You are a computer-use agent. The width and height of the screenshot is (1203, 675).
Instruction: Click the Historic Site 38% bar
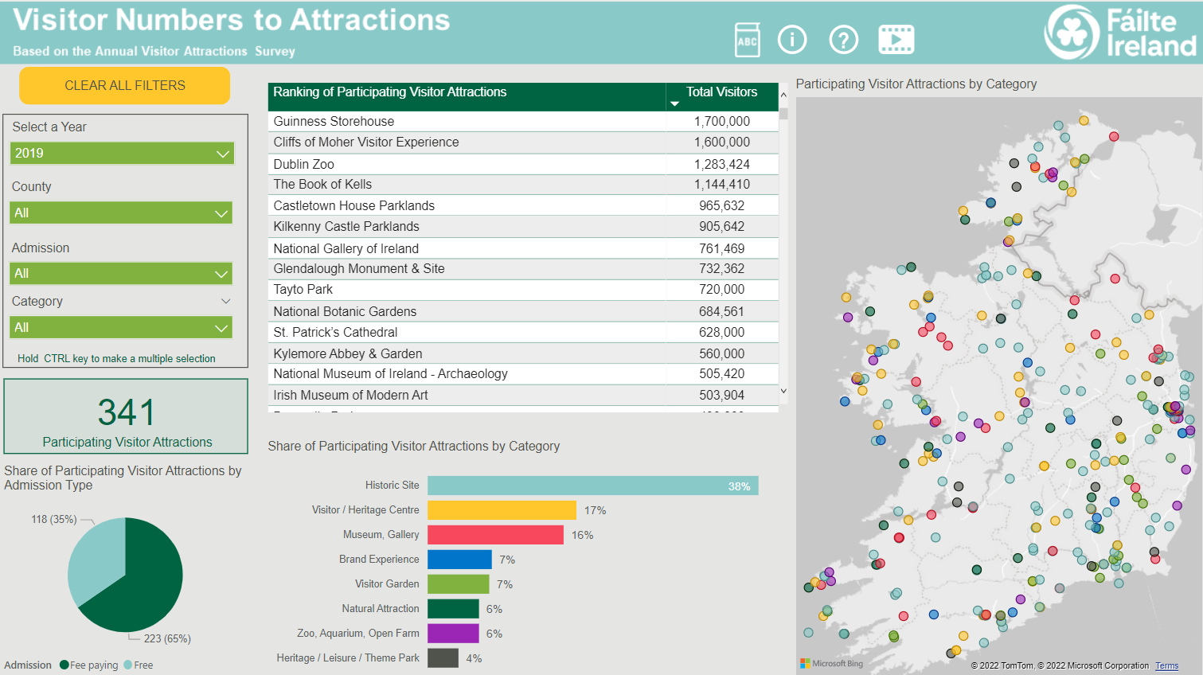click(x=593, y=486)
